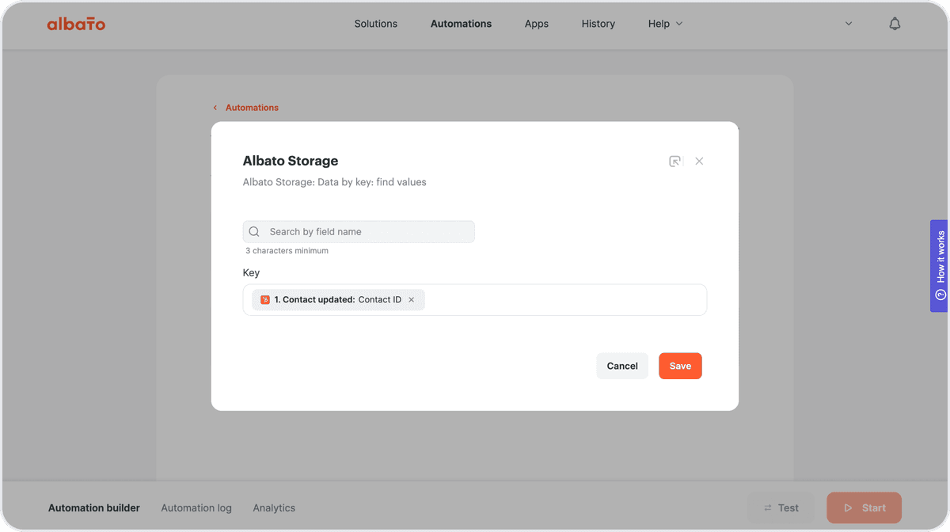950x532 pixels.
Task: Click inside the Key field
Action: (475, 300)
